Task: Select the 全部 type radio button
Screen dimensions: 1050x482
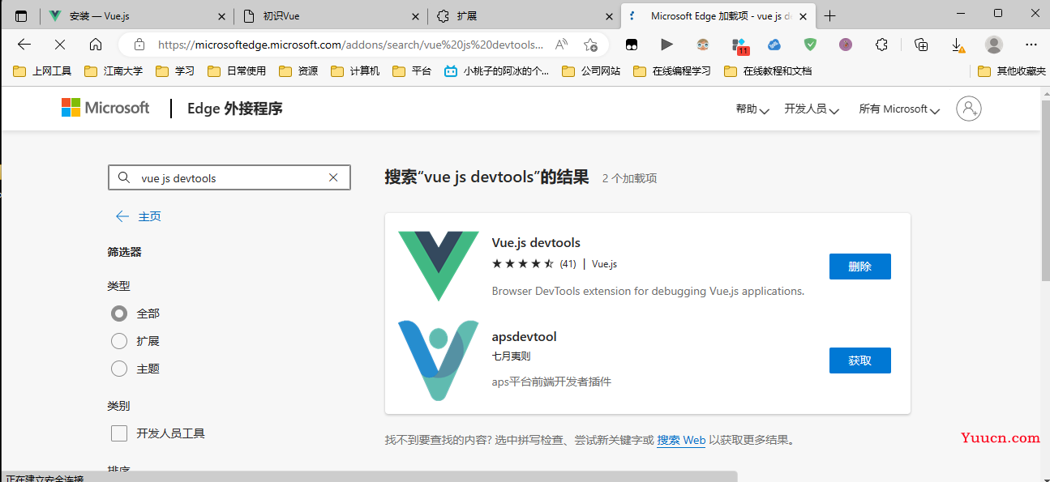Action: [x=119, y=314]
